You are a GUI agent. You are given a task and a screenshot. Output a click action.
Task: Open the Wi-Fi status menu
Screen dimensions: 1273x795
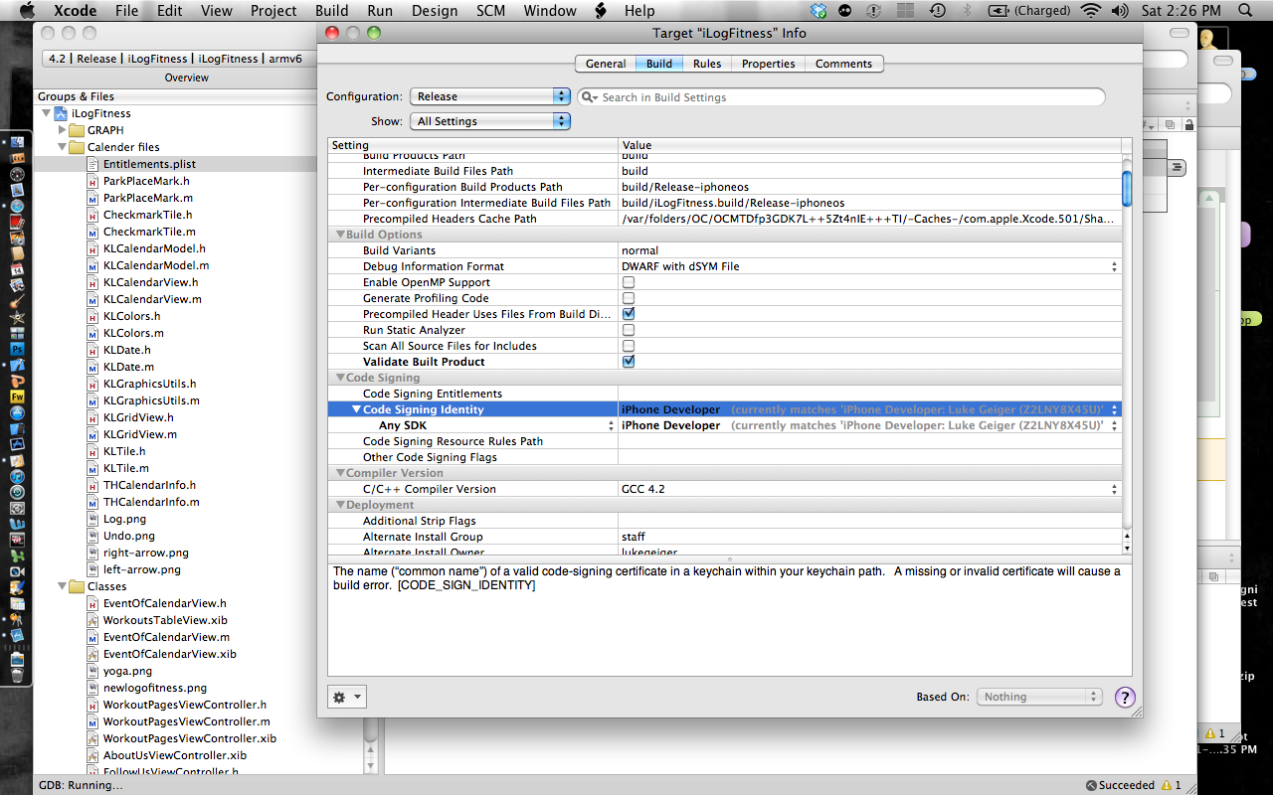(1091, 11)
